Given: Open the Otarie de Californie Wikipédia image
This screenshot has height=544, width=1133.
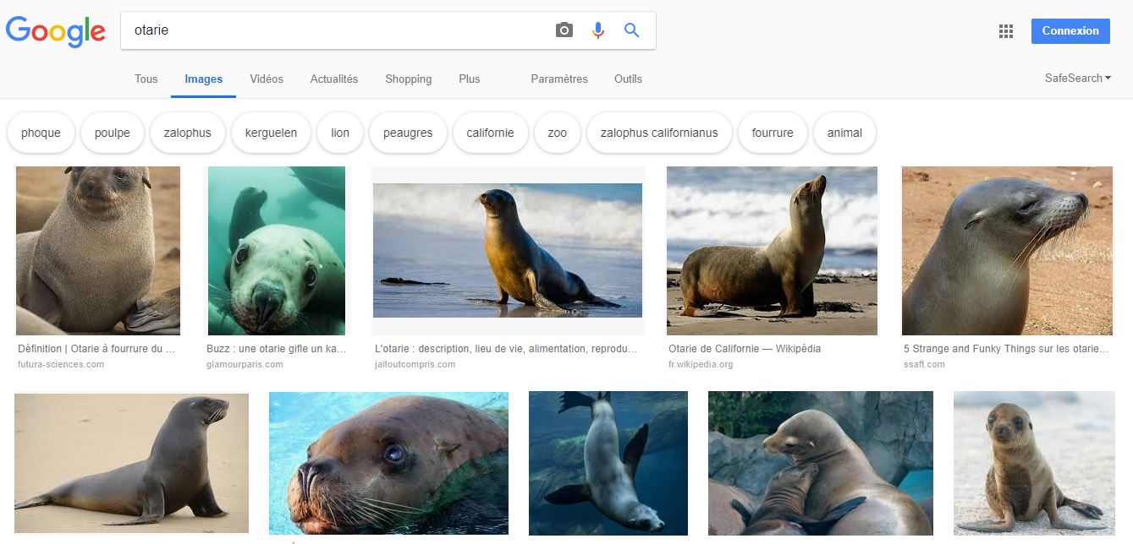Looking at the screenshot, I should click(772, 251).
